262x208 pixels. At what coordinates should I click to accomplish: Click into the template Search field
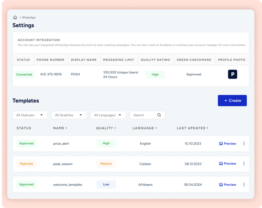[x=143, y=115]
